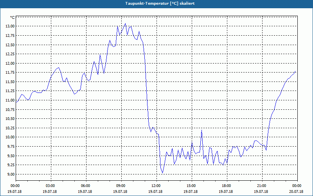Screen dimensions: 313x196
Task: Click the 00:00 label above 20.07.18
Action: pos(297,186)
